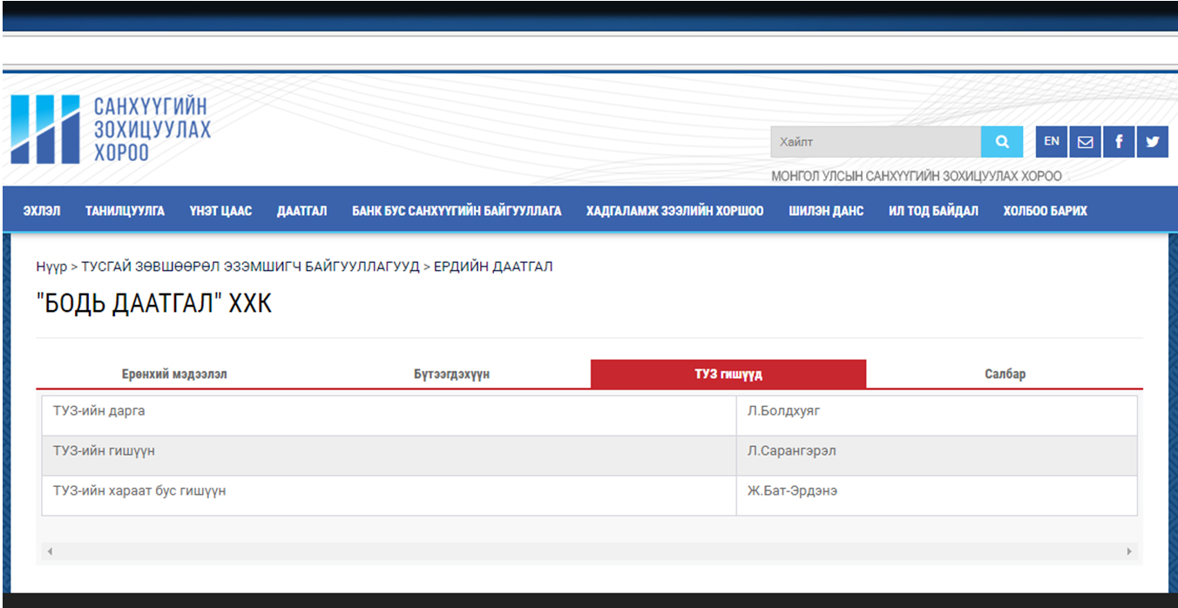Switch to the Салбар tab
The image size is (1178, 608).
[1005, 374]
